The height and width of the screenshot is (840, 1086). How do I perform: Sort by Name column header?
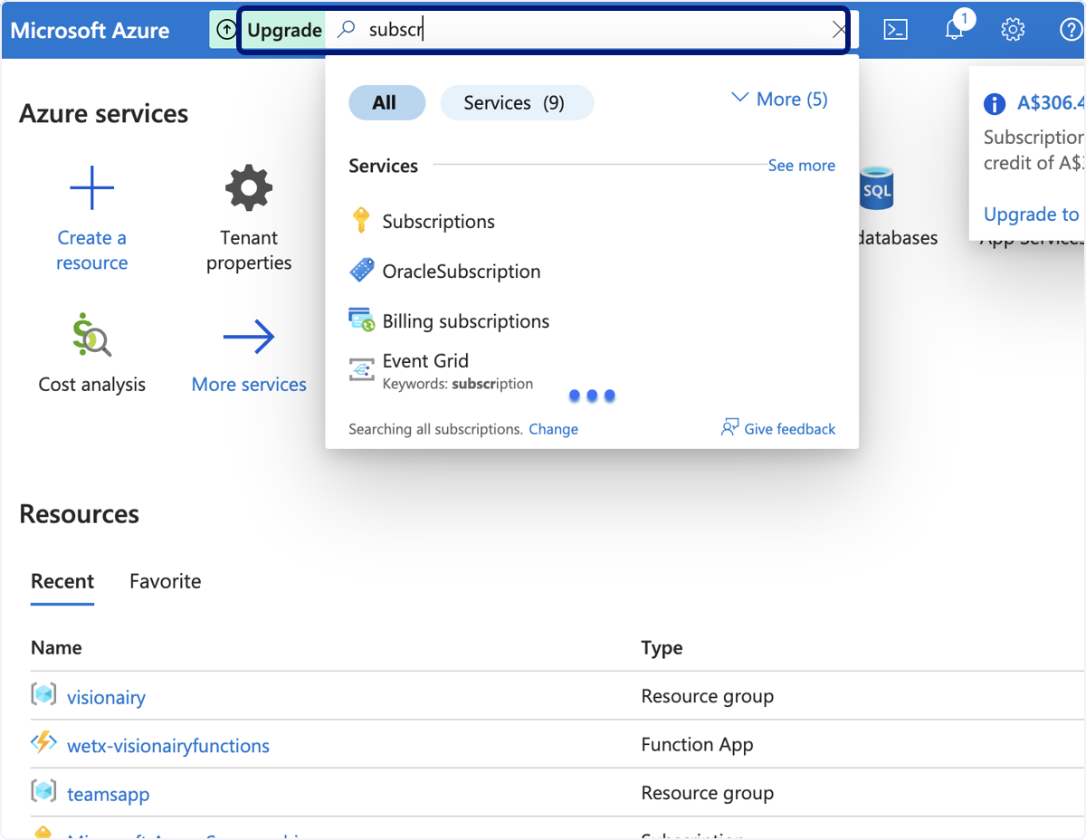click(56, 648)
